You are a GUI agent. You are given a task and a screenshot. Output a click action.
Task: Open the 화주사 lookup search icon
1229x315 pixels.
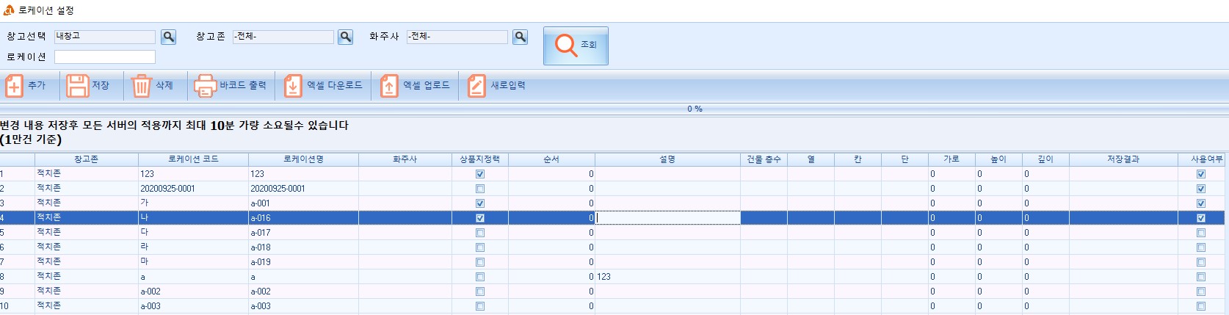tap(520, 37)
